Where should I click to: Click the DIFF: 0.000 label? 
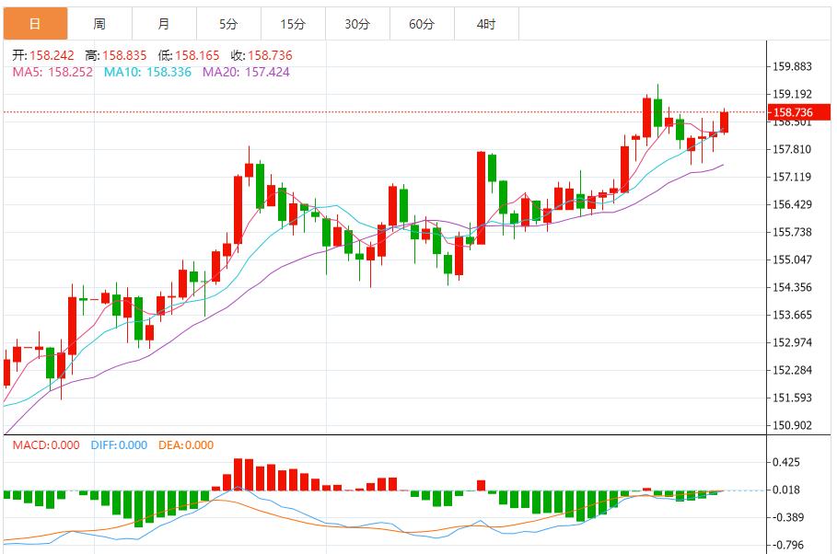coord(119,445)
